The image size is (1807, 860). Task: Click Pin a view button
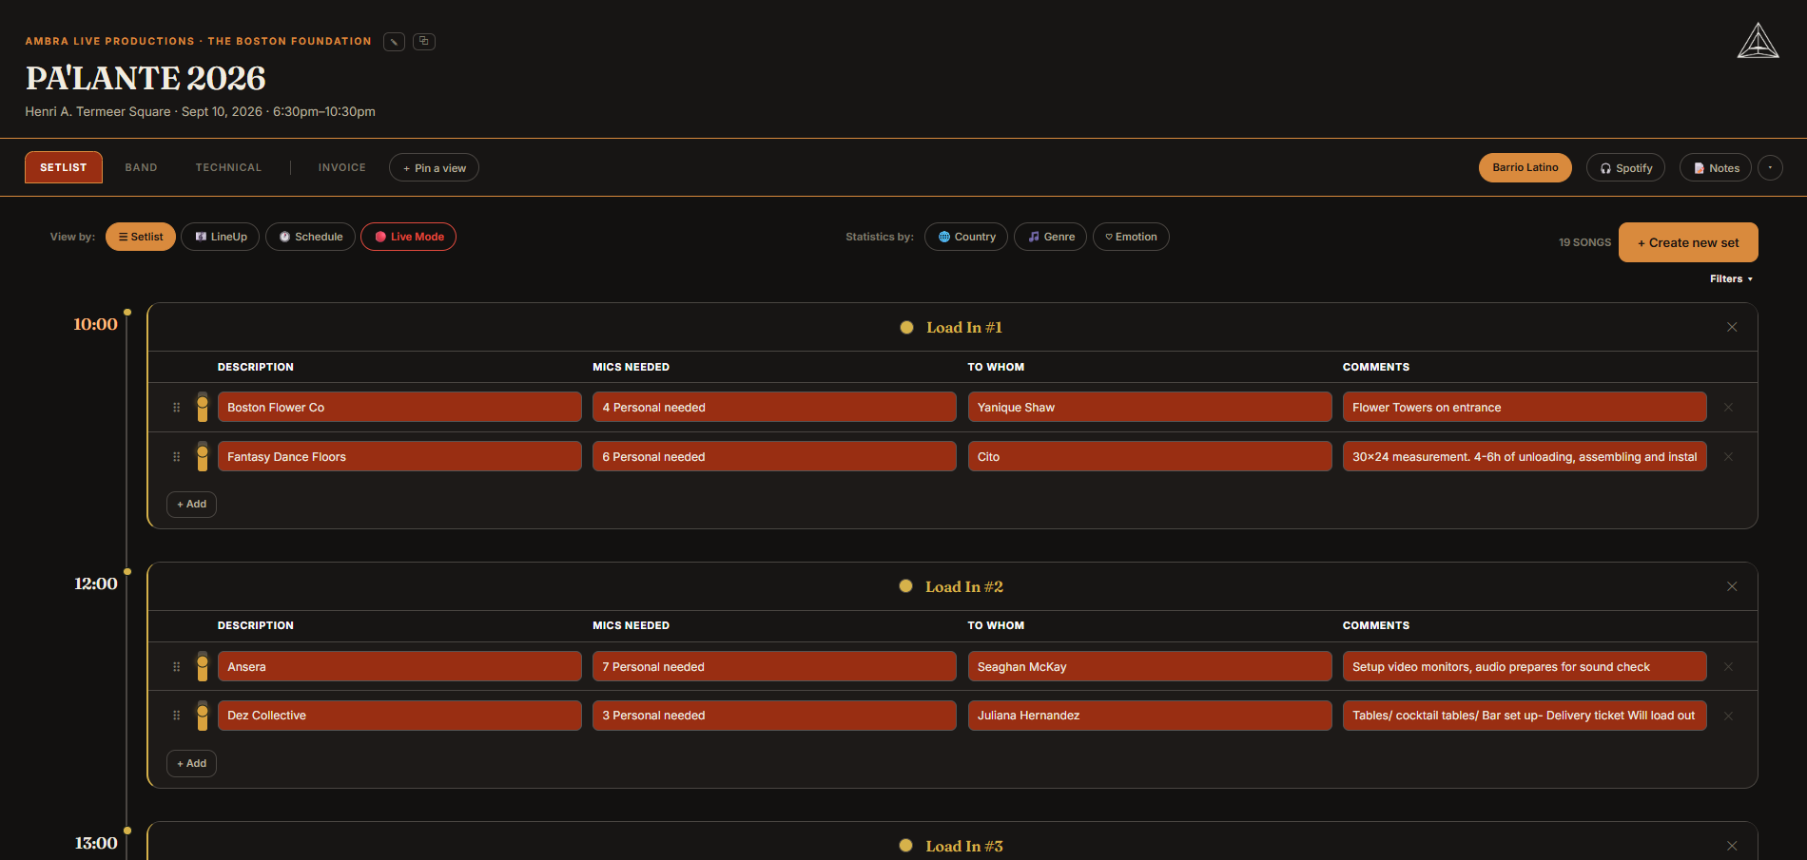434,167
